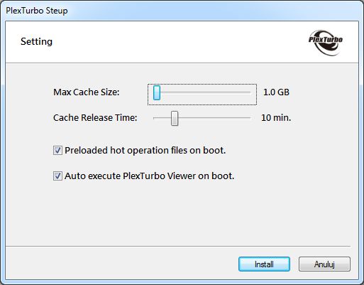
Task: Click the 'Setting' page heading
Action: click(x=36, y=42)
